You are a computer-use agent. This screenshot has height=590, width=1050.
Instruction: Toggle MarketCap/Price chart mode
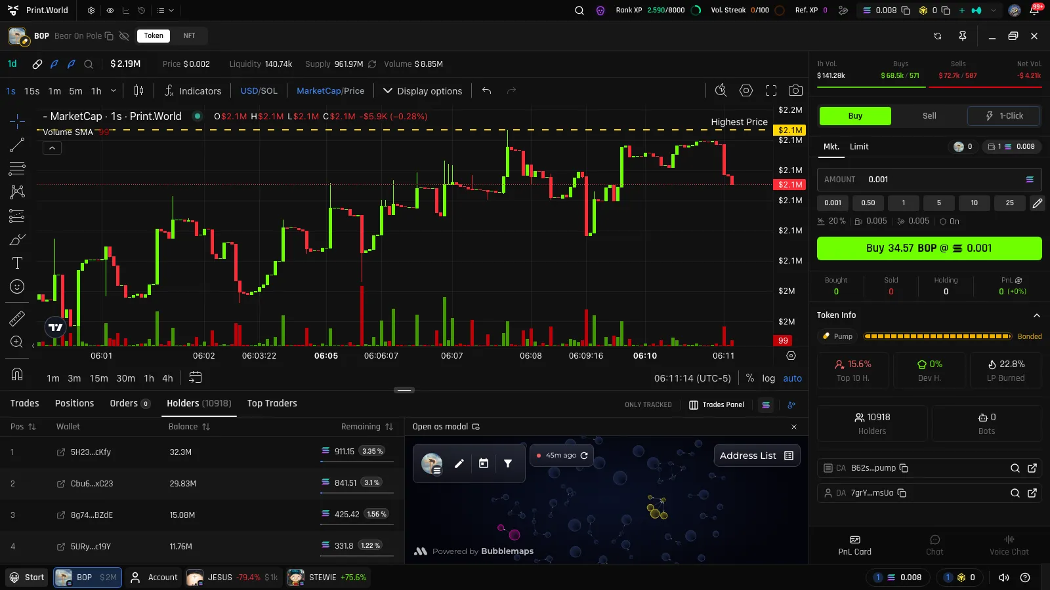click(x=330, y=91)
